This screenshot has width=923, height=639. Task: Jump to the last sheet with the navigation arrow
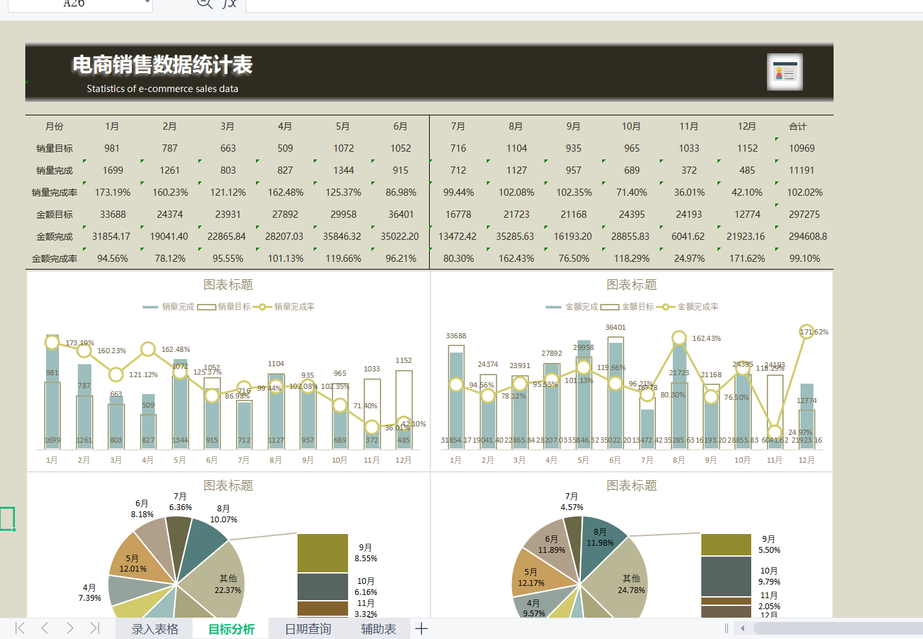(x=95, y=628)
